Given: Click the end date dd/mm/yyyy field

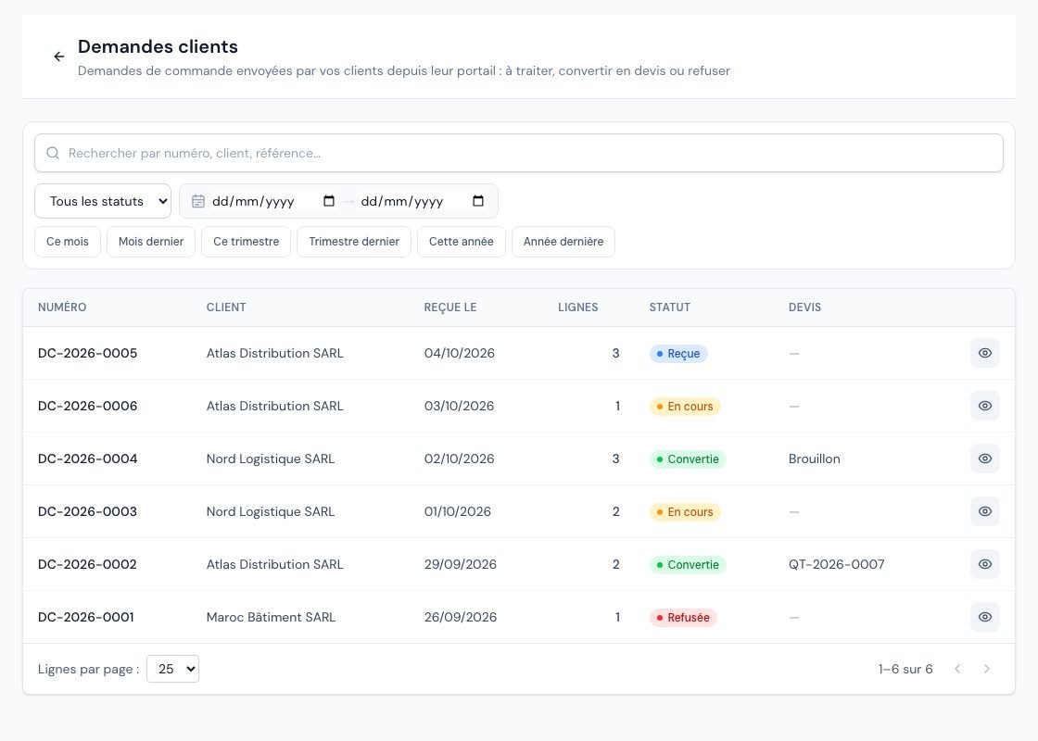Looking at the screenshot, I should point(423,201).
